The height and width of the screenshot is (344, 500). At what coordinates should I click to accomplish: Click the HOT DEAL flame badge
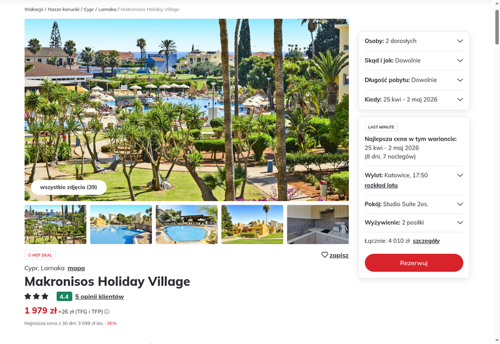pos(40,255)
